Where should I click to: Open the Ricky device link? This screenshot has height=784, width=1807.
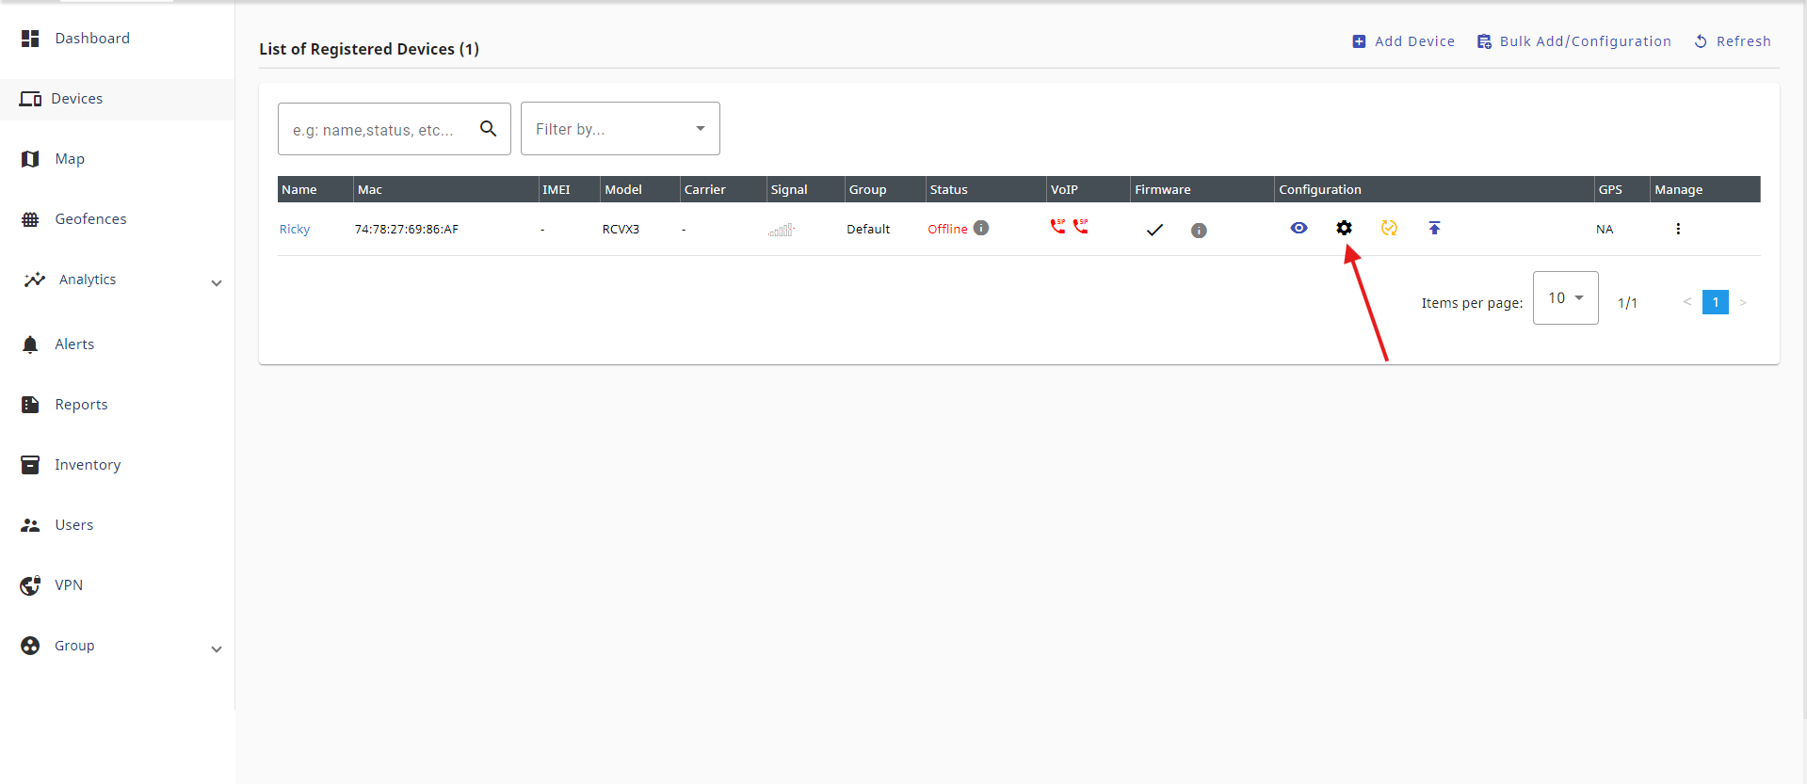295,230
